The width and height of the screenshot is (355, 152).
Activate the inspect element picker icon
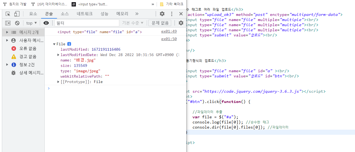click(x=8, y=14)
